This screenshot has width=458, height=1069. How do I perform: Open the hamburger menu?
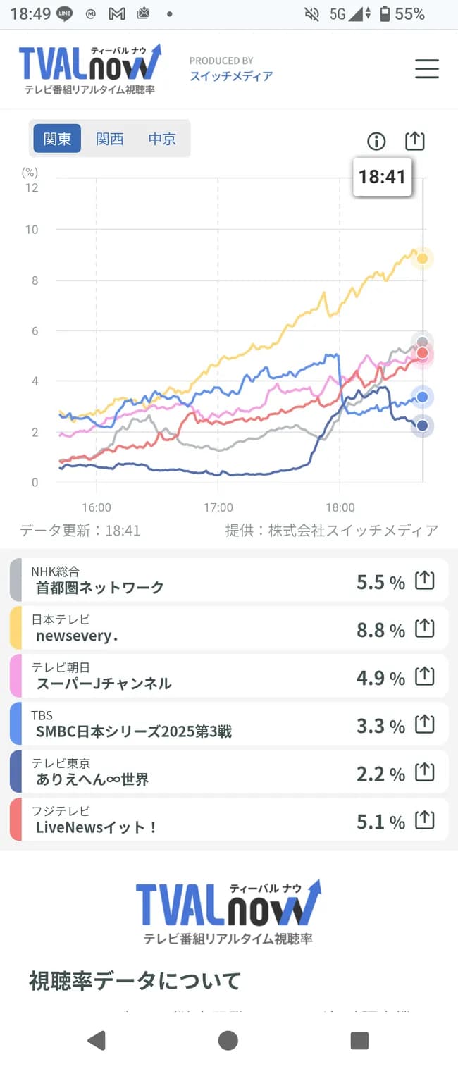[x=427, y=69]
